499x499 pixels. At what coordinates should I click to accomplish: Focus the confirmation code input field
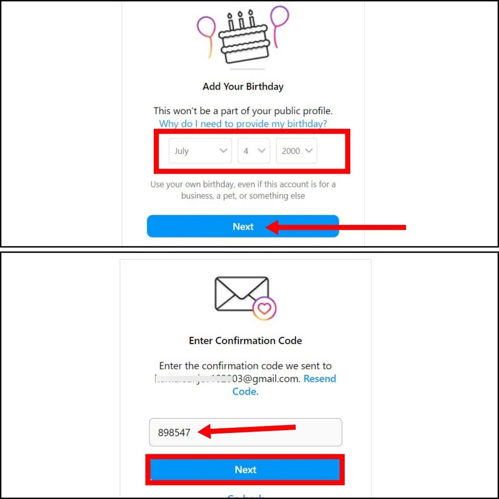(x=245, y=432)
